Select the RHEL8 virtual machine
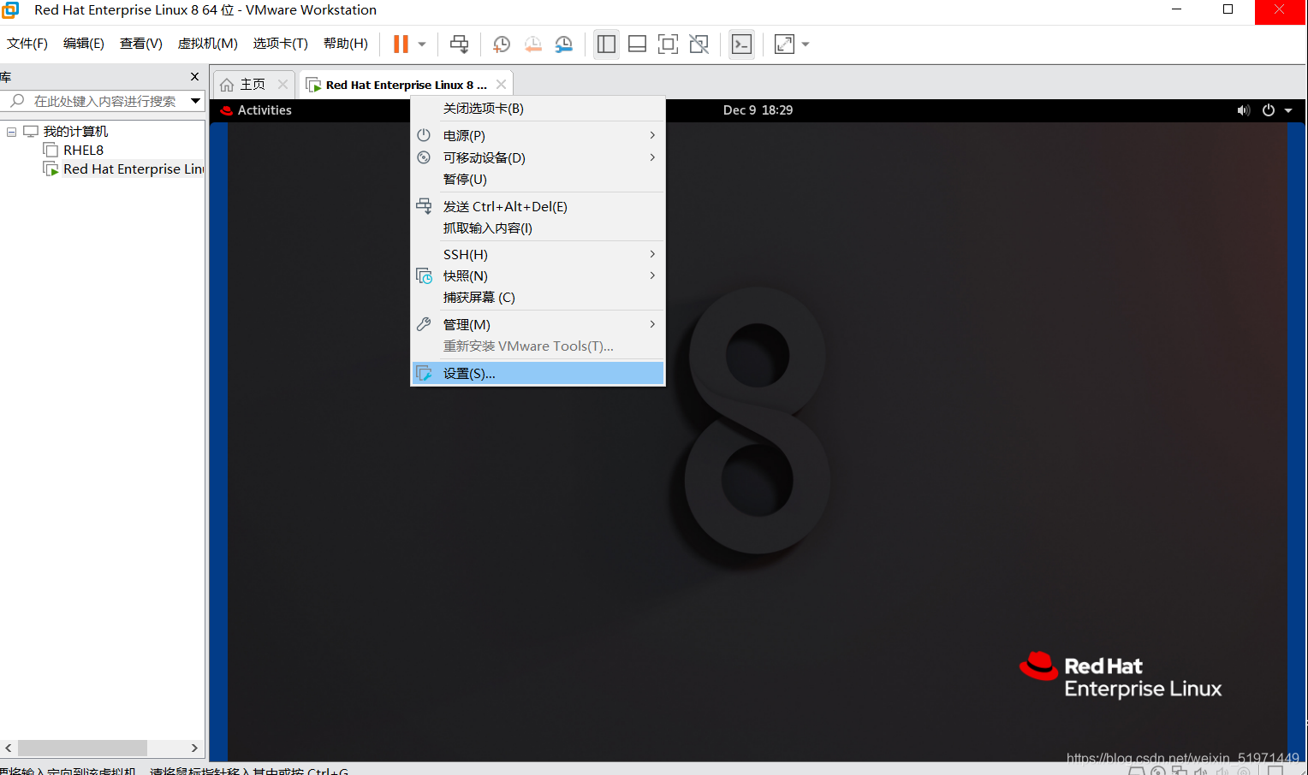The height and width of the screenshot is (775, 1308). pyautogui.click(x=83, y=151)
